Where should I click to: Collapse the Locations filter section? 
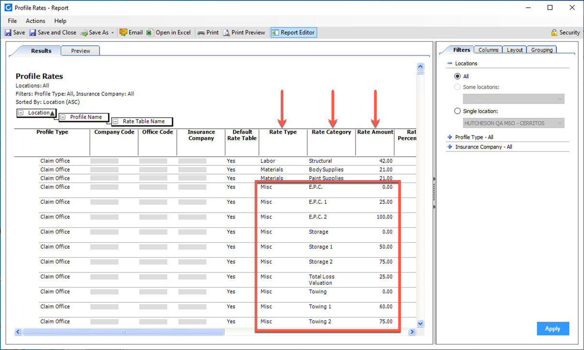450,63
